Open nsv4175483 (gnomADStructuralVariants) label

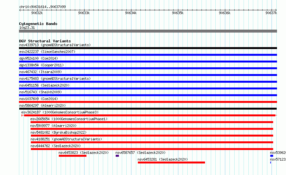55,79
